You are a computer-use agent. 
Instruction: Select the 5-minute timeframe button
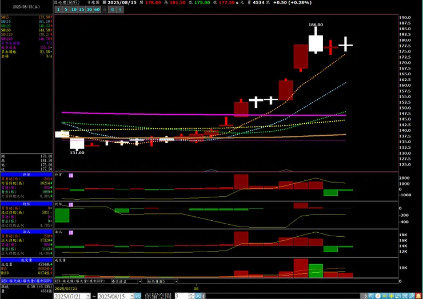point(66,10)
